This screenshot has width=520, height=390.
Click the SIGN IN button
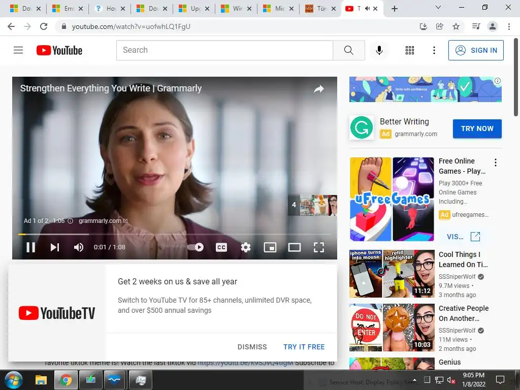point(476,50)
